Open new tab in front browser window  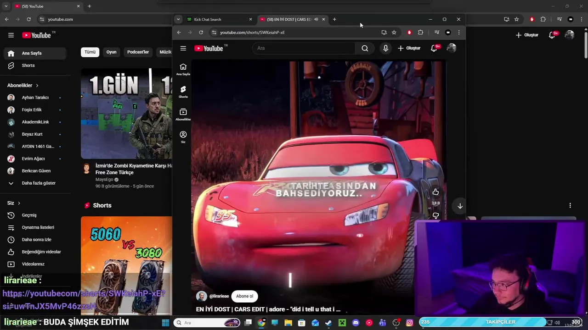click(334, 19)
